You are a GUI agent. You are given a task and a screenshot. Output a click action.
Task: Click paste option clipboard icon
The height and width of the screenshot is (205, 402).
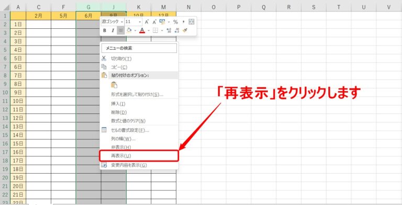(114, 85)
